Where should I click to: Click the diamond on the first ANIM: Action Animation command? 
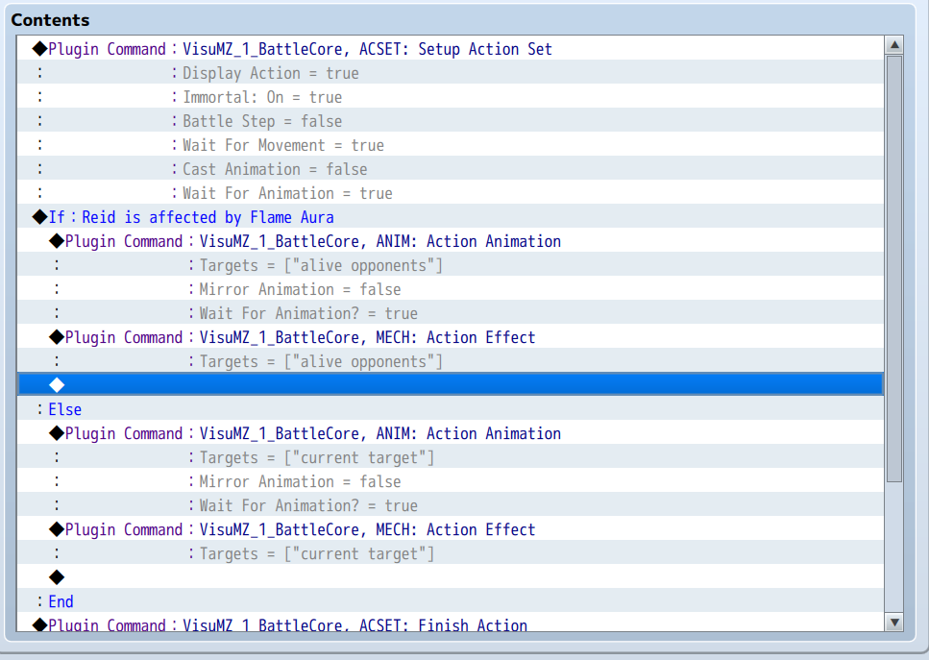point(56,240)
